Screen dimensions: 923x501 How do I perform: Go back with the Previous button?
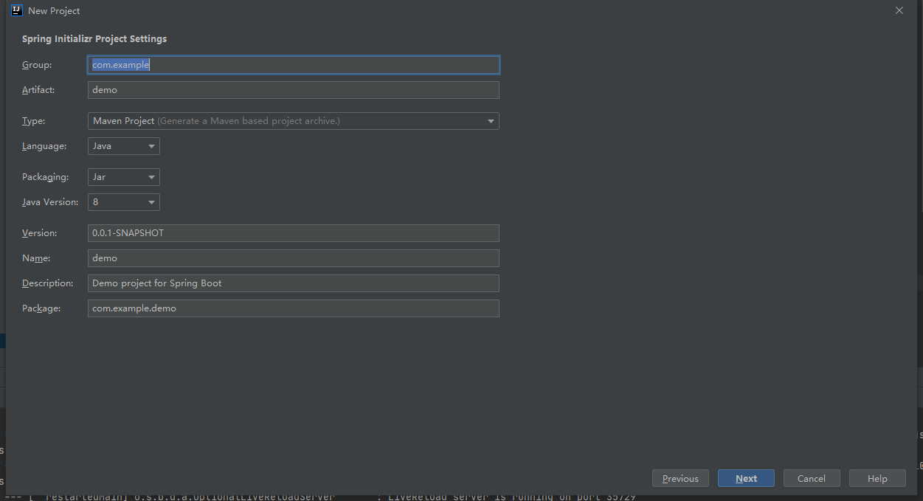tap(680, 478)
